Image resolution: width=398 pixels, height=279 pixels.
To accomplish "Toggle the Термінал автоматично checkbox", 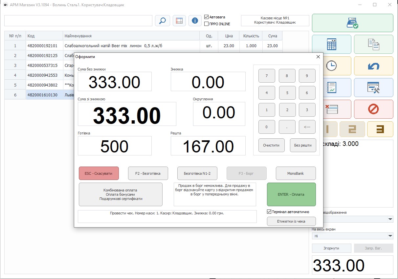I will coord(269,212).
